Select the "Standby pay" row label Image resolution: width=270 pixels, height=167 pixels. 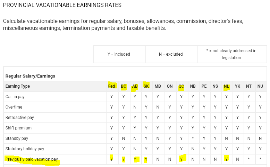[17, 138]
